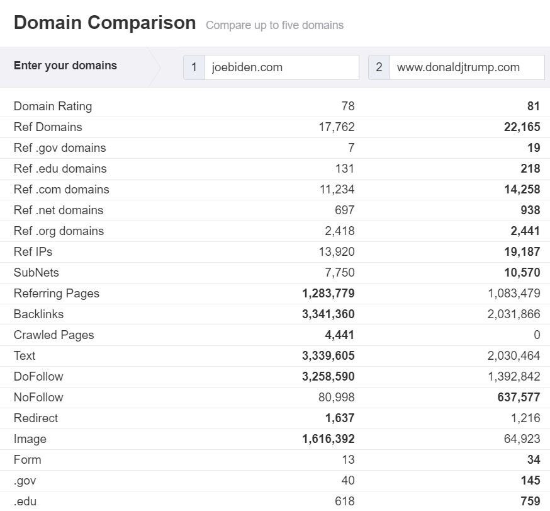
Task: Click Referring Pages value 1,083,479
Action: [514, 293]
